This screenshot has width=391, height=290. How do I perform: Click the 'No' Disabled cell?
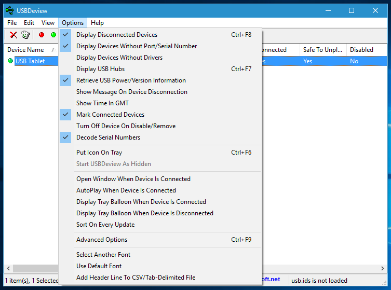(354, 61)
